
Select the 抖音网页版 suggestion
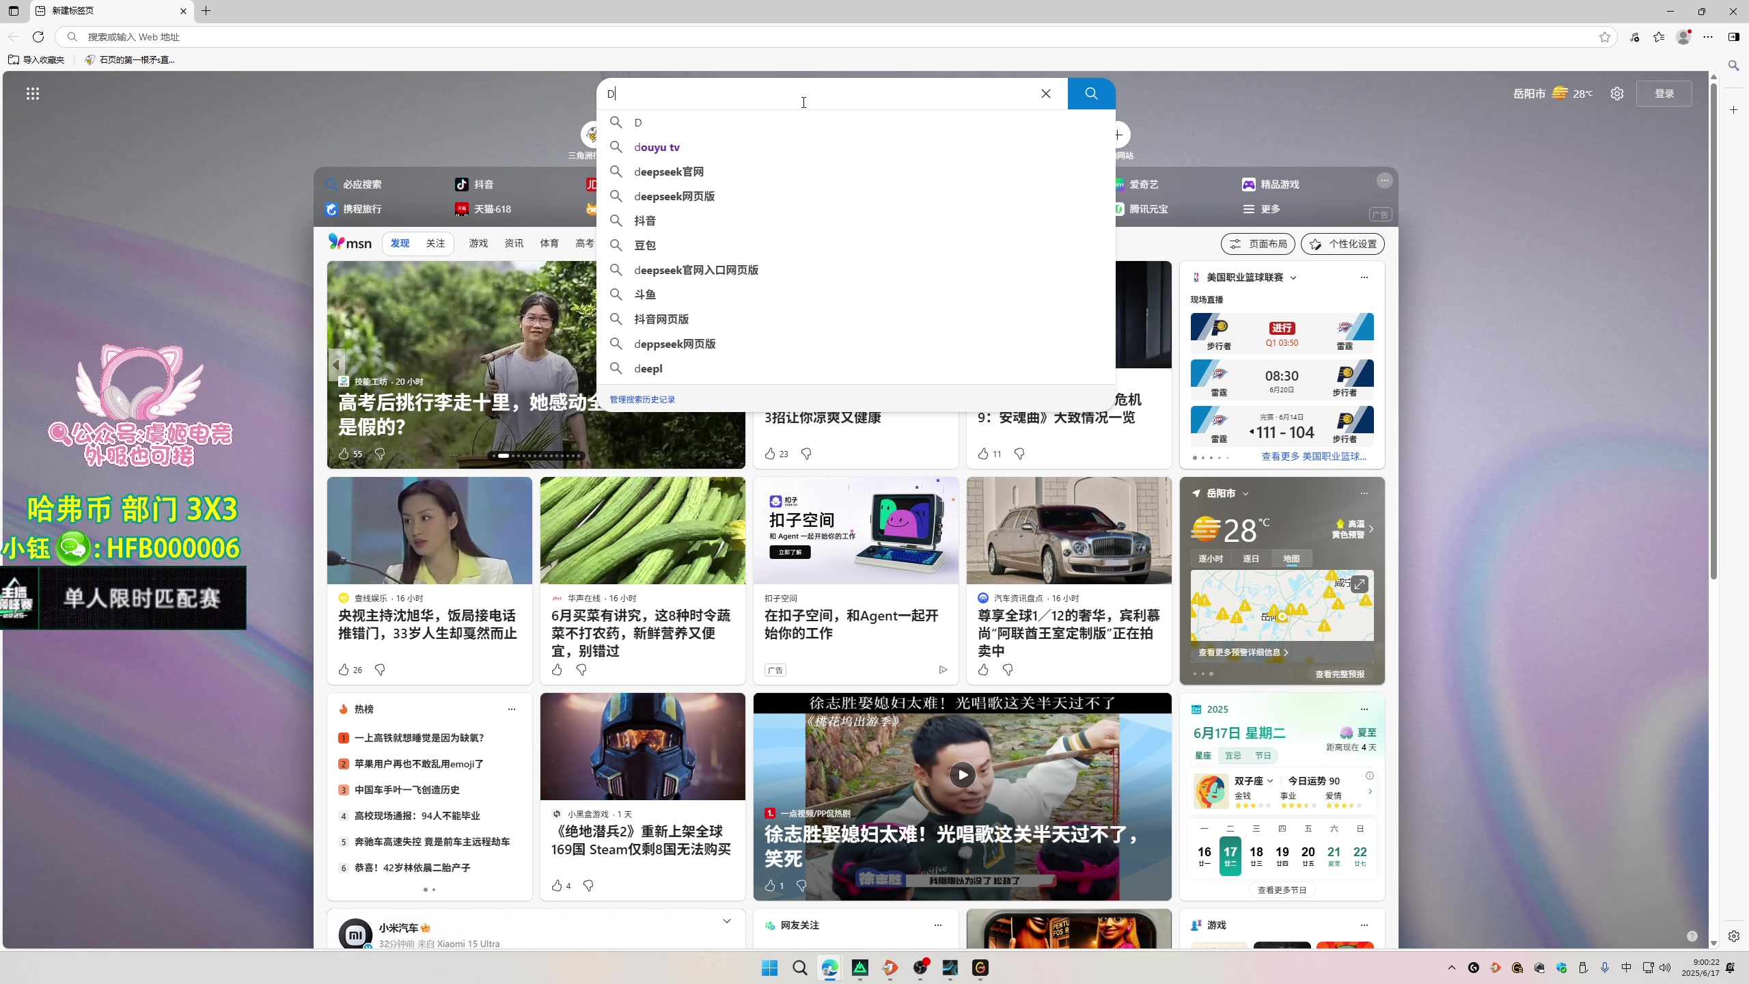pos(856,319)
